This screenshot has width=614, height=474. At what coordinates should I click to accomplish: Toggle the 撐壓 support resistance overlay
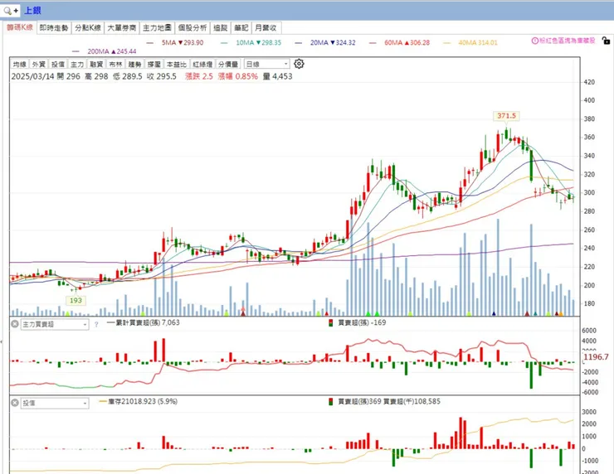[153, 64]
